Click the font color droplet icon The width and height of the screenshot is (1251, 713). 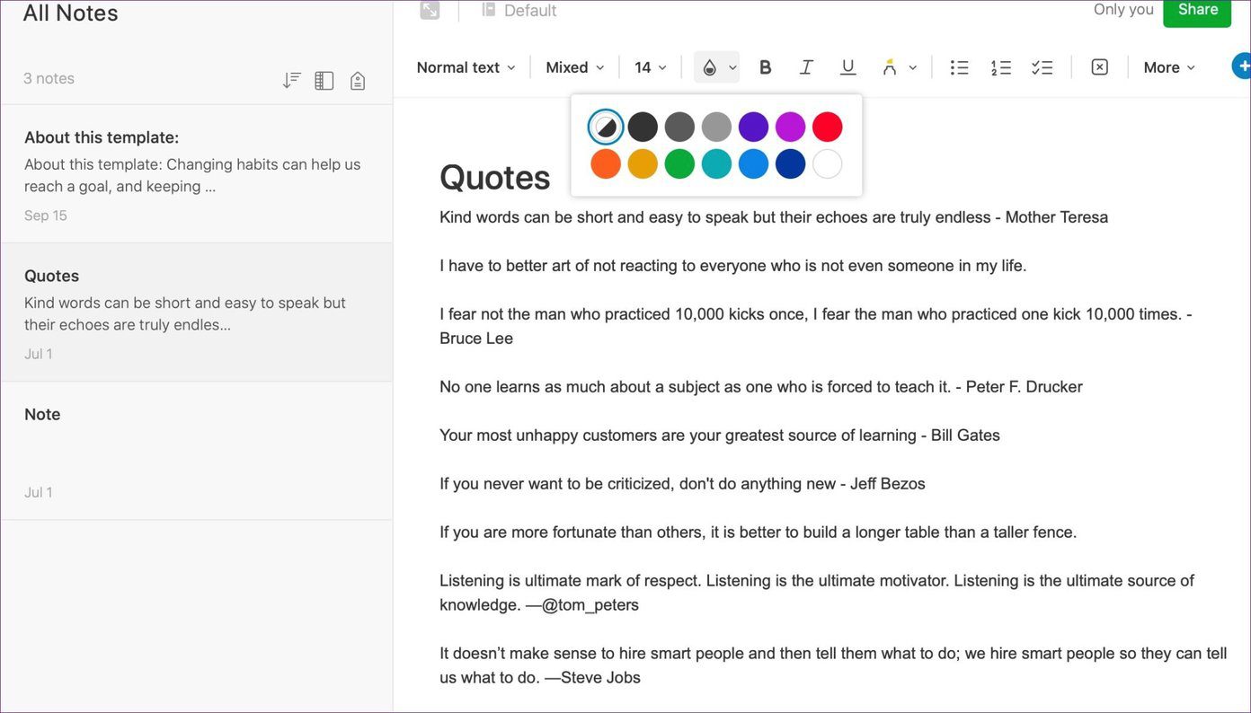(709, 67)
